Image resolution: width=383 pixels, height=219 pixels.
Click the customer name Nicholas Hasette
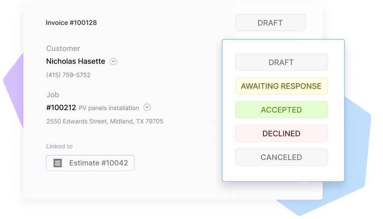[x=76, y=61]
